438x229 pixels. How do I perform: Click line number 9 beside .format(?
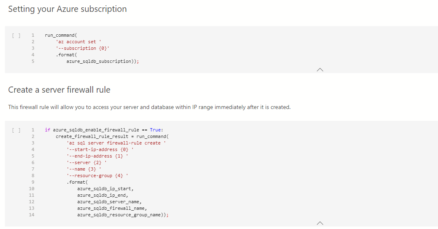point(33,182)
